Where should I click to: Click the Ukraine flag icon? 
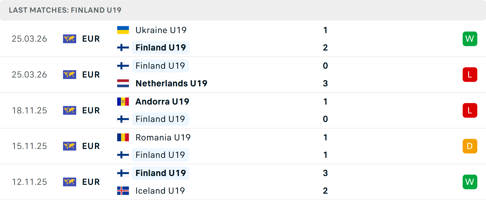coord(123,30)
